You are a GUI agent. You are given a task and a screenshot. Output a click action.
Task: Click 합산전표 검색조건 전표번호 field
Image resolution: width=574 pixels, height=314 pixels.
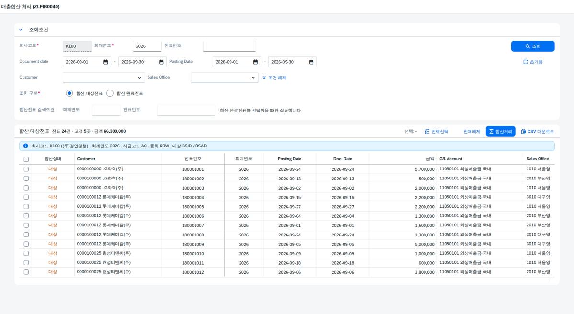coord(186,110)
